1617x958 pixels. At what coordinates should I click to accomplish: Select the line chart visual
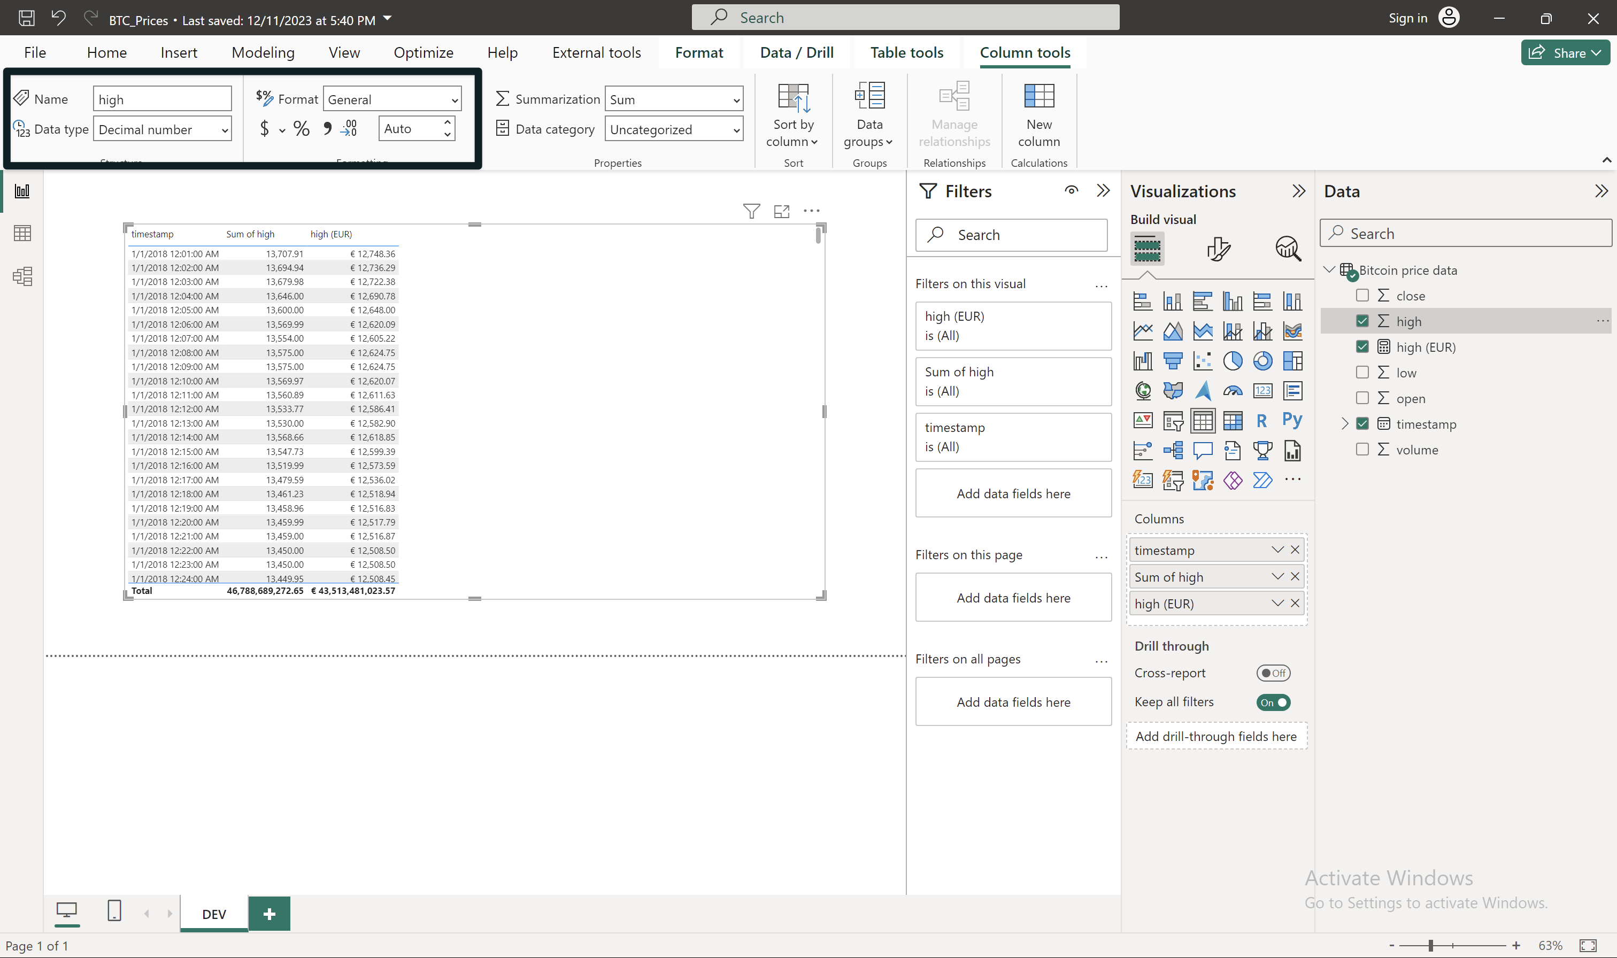coord(1143,330)
